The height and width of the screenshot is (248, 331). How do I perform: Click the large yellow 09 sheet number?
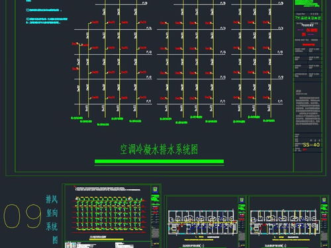coord(23,216)
